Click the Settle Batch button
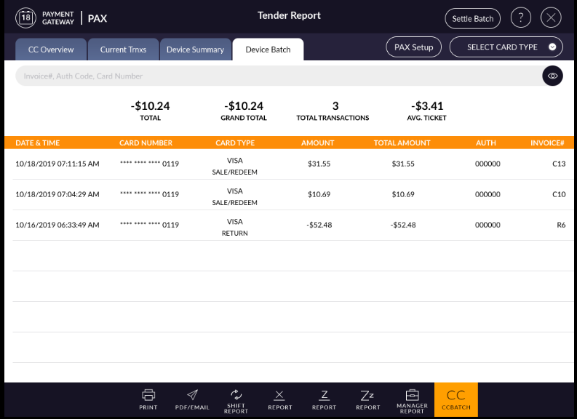This screenshot has height=419, width=577. coord(473,18)
